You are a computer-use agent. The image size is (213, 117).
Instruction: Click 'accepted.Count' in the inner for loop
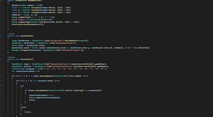pos(45,81)
